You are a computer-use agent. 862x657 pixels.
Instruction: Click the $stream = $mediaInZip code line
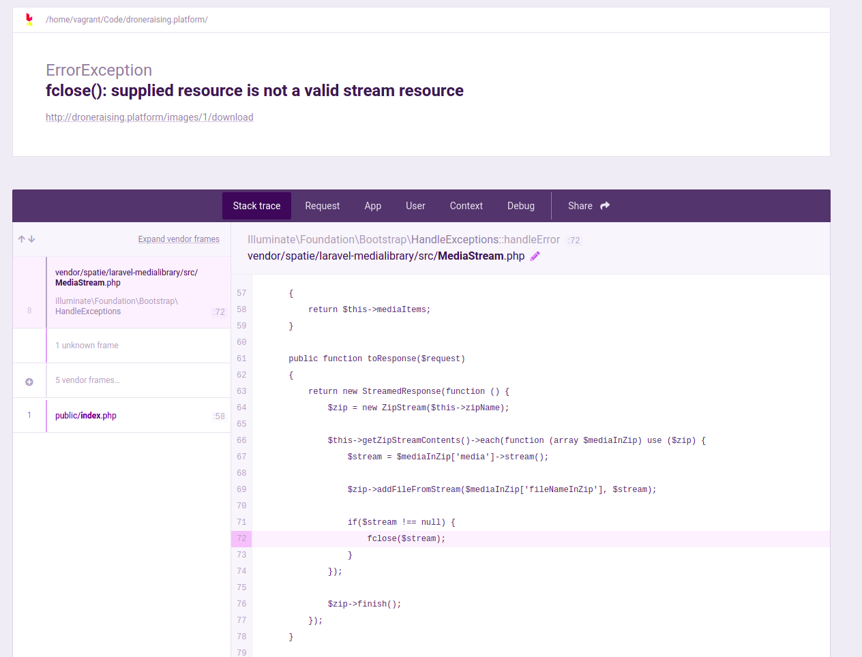click(x=448, y=457)
